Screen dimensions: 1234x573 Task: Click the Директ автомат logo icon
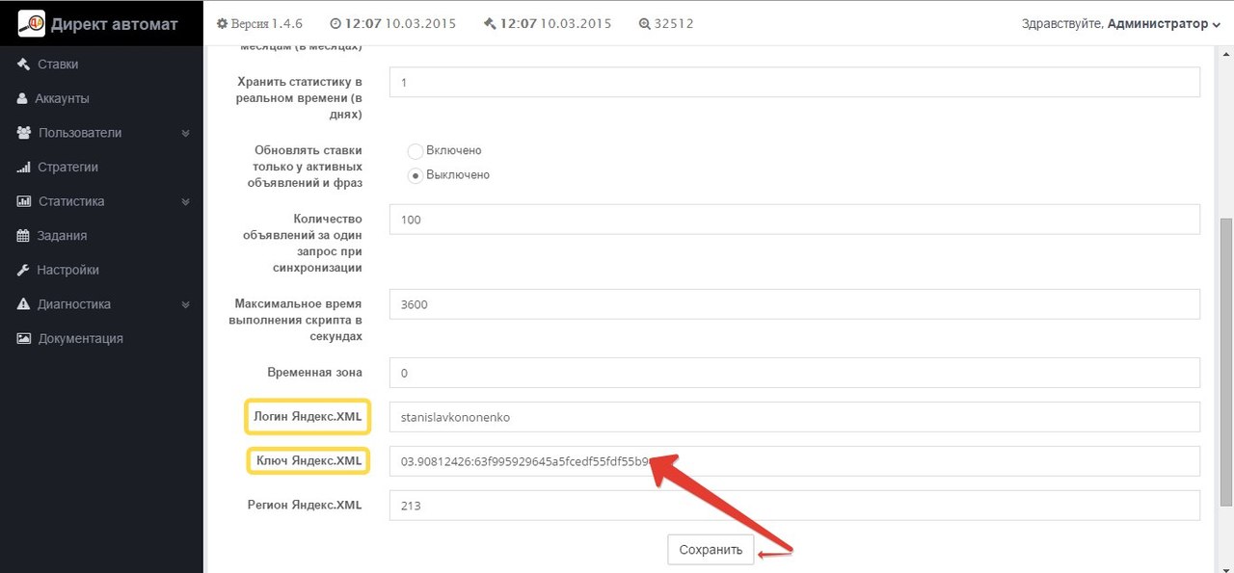(32, 24)
